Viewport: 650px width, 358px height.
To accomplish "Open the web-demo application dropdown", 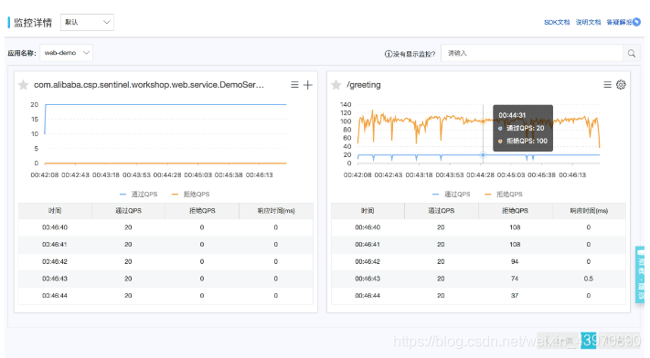I will coord(67,53).
